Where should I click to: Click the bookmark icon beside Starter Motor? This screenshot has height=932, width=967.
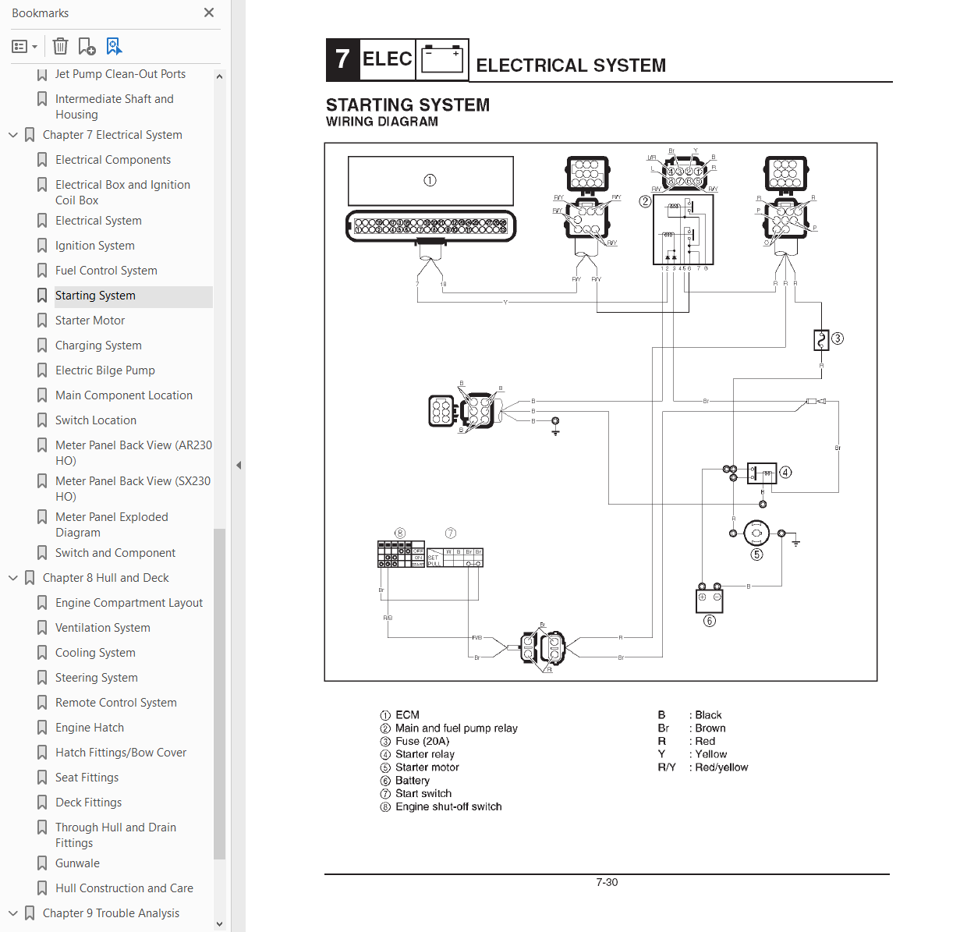42,321
